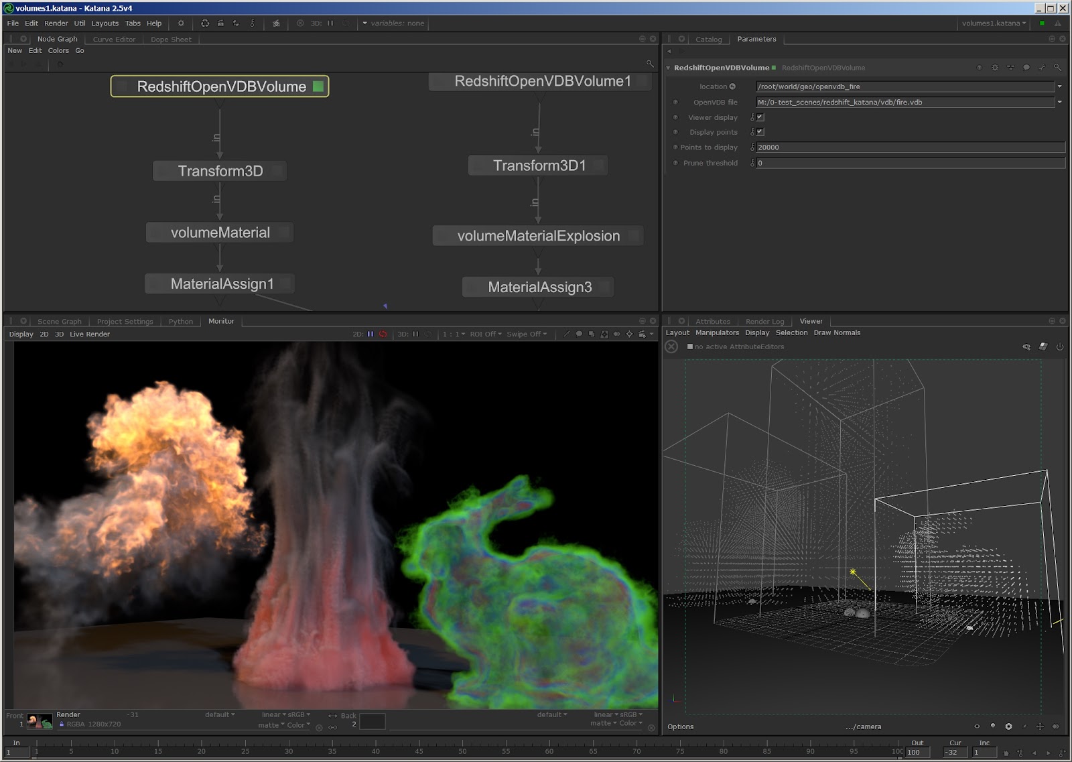Switch to Render Log tab
Viewport: 1072px width, 762px height.
tap(764, 322)
